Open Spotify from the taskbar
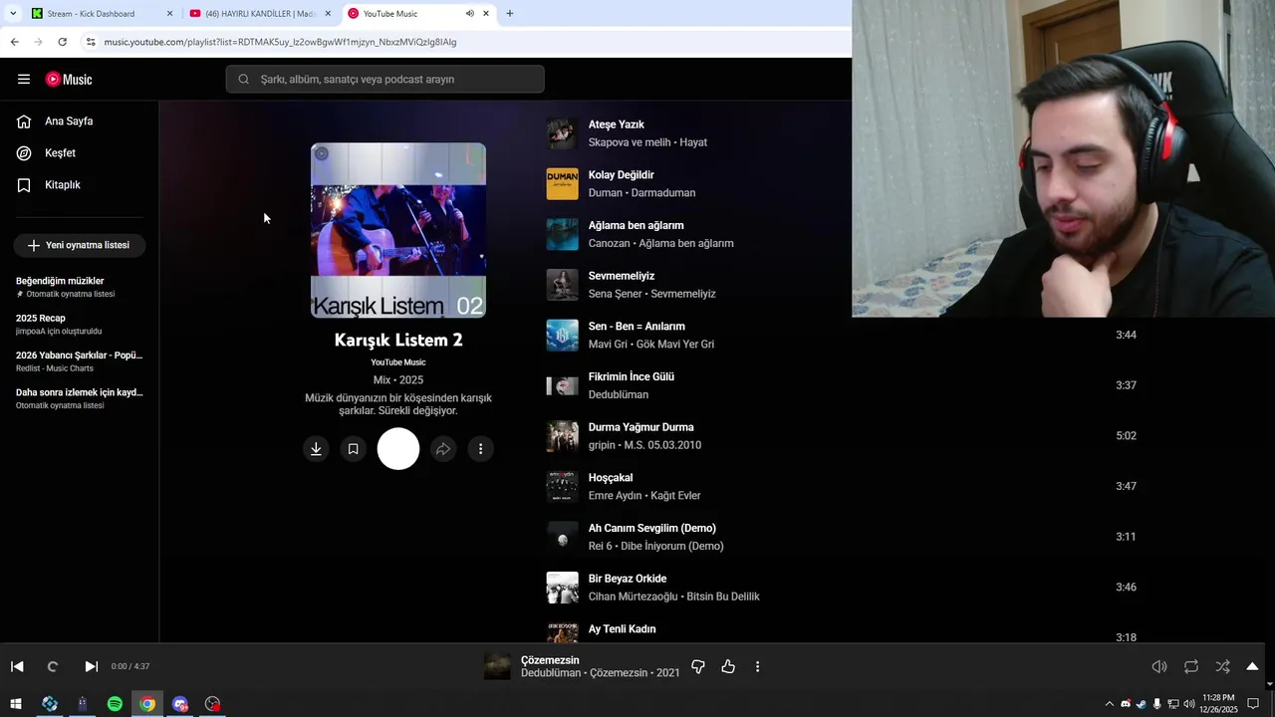This screenshot has height=717, width=1275. tap(115, 704)
